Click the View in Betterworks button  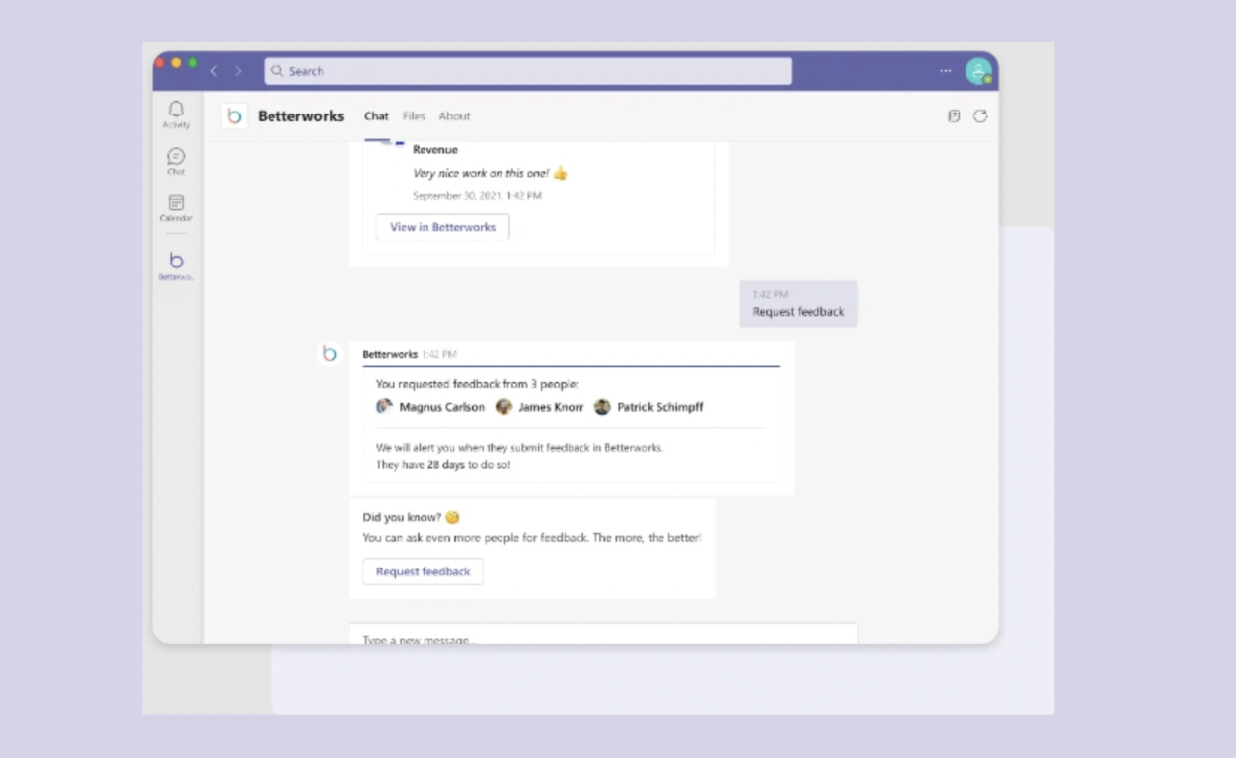tap(441, 226)
